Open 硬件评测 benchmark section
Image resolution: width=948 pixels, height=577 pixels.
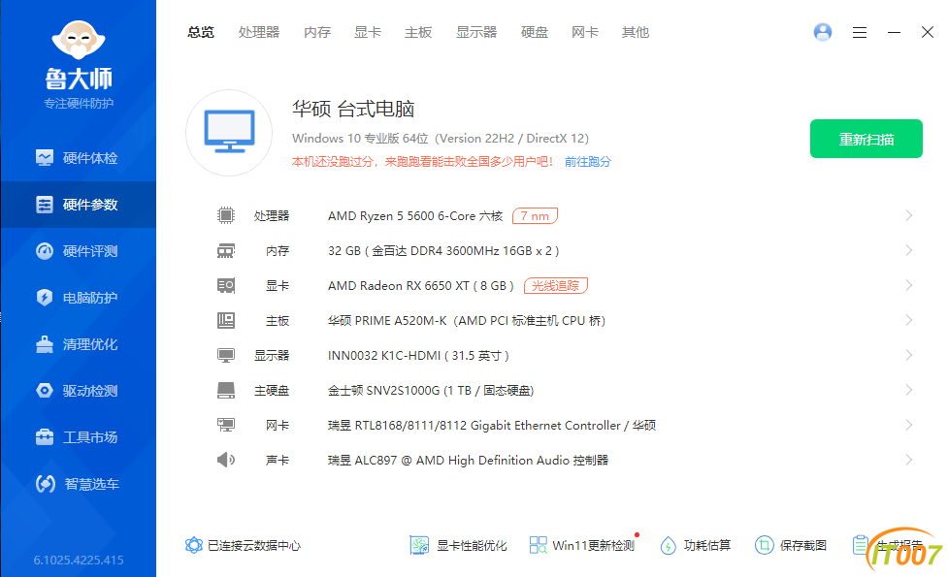tap(78, 251)
